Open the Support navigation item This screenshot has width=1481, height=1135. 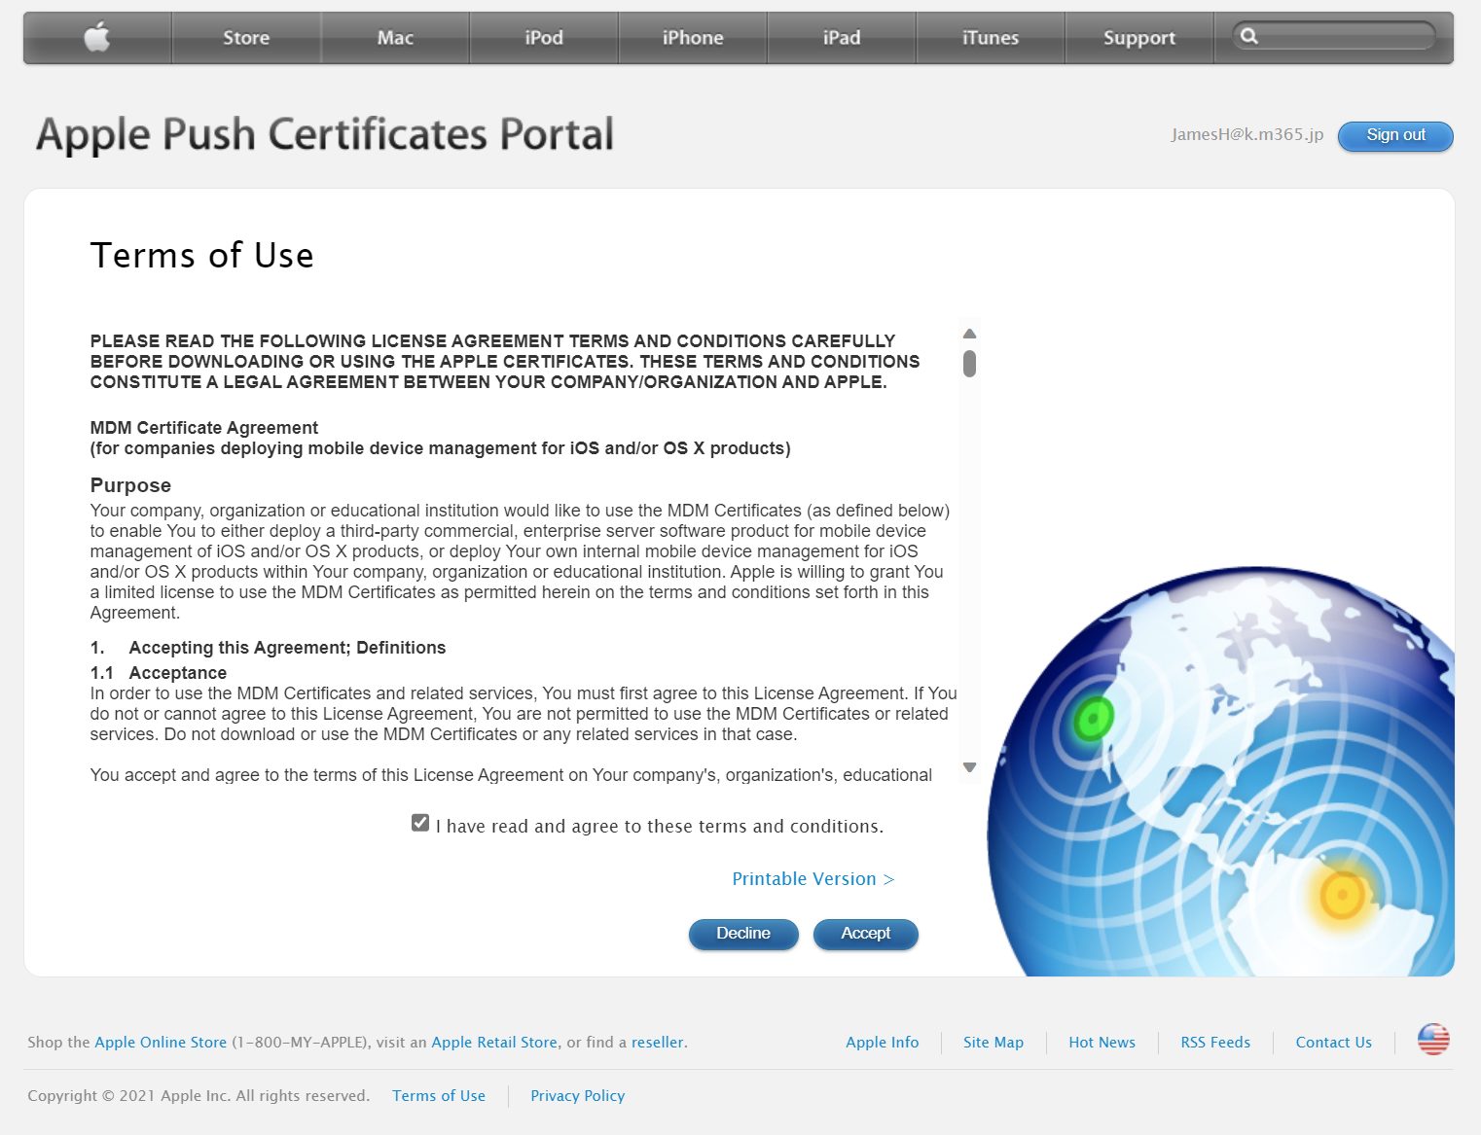pyautogui.click(x=1138, y=38)
